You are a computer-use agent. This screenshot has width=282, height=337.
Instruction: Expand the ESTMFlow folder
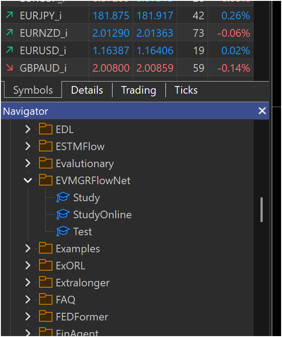point(28,147)
